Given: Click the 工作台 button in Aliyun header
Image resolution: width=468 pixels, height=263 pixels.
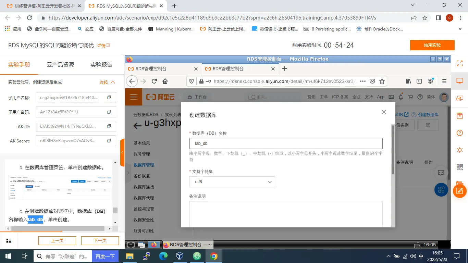Looking at the screenshot, I should (198, 97).
